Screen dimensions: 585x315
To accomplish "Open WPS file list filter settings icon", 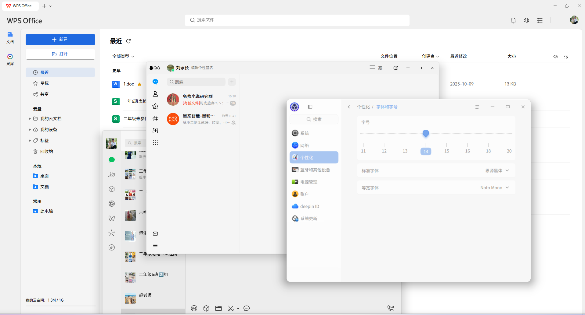I will click(x=566, y=57).
